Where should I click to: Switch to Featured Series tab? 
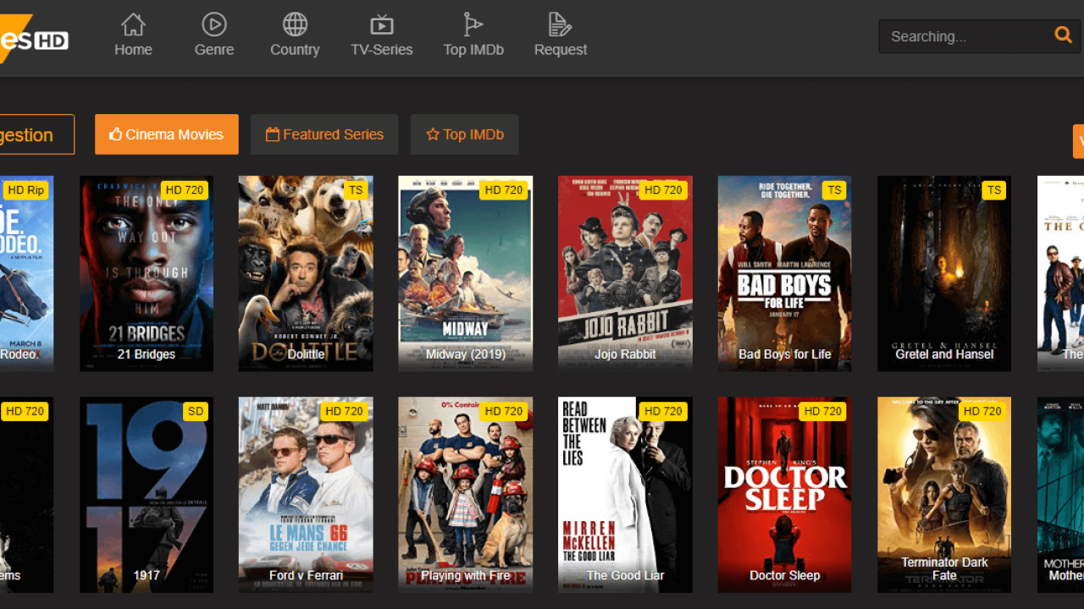324,134
